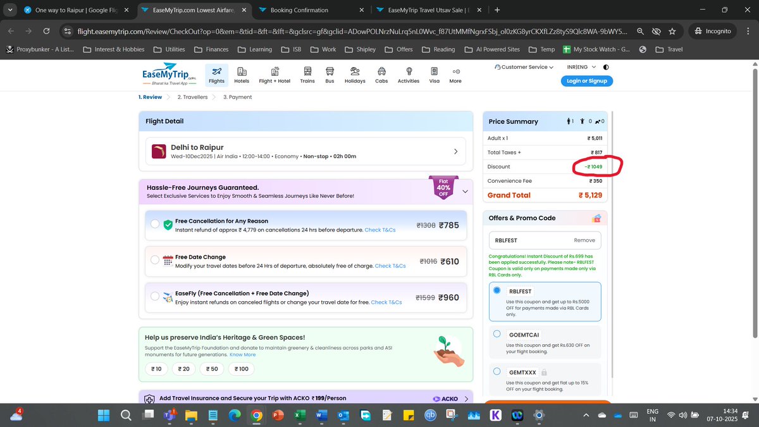Select Free Date Change option

tap(156, 260)
